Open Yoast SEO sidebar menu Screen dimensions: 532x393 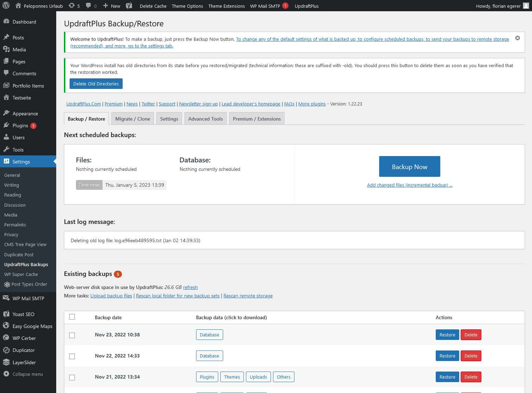click(28, 314)
